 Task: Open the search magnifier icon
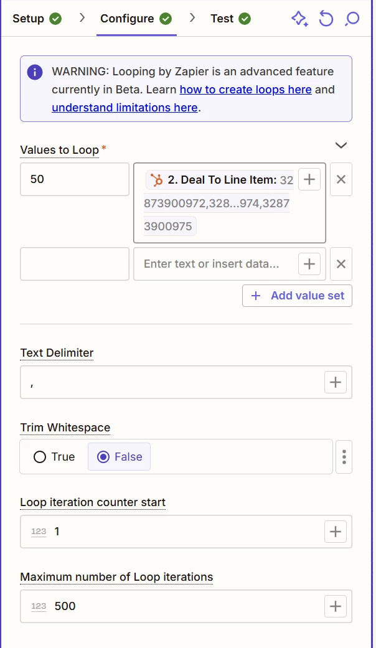(352, 19)
